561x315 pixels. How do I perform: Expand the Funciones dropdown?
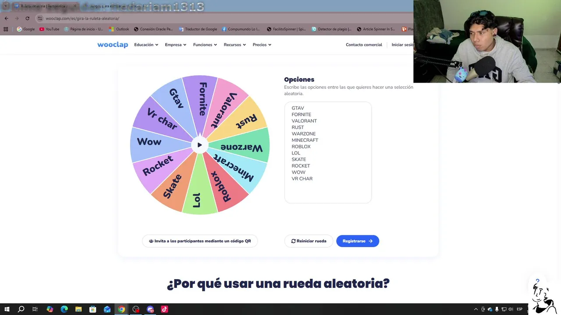tap(205, 45)
